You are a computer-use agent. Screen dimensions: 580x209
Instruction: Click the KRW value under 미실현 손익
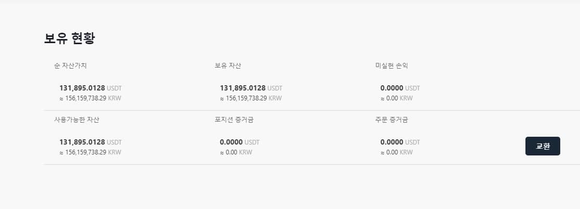(397, 98)
